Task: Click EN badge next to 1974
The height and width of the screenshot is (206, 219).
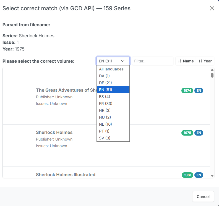Action: point(199,91)
